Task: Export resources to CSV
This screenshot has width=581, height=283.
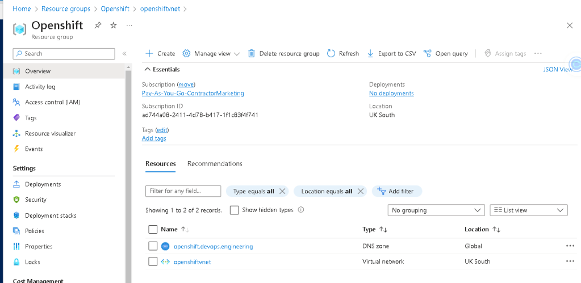Action: [391, 54]
